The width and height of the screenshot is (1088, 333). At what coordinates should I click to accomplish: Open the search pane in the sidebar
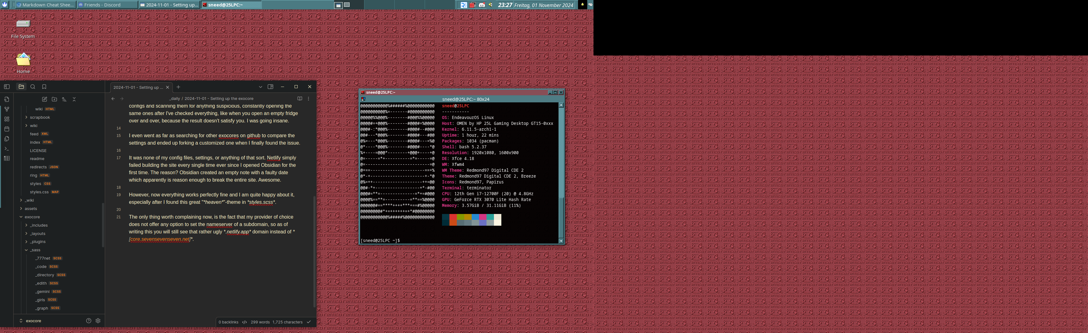coord(32,87)
